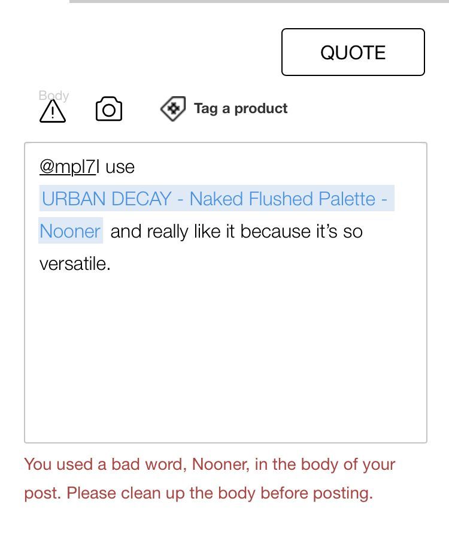Click the gray bar at the top
The image size is (449, 559).
(x=259, y=2)
